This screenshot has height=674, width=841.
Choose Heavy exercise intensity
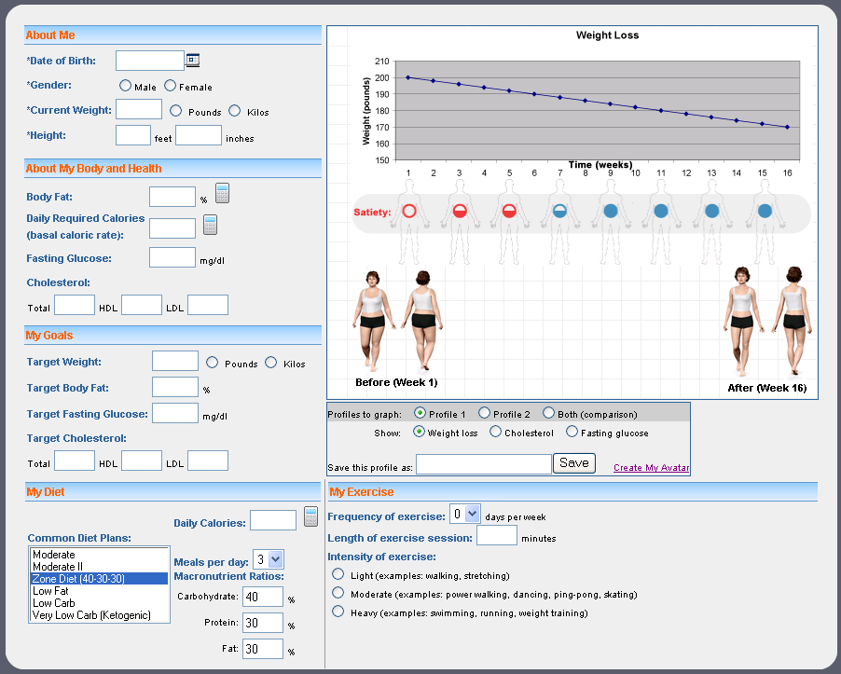point(338,612)
